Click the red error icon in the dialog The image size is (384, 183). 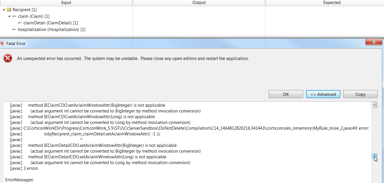click(x=8, y=59)
